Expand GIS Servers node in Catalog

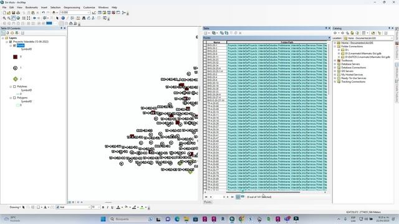coord(335,72)
